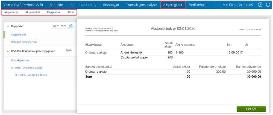Open the Aksjonærer sub-tab

pos(11,12)
